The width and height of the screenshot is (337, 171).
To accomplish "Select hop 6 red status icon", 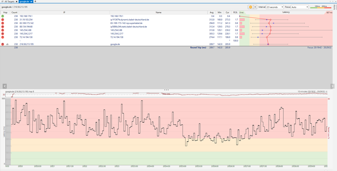I will 3,34.
